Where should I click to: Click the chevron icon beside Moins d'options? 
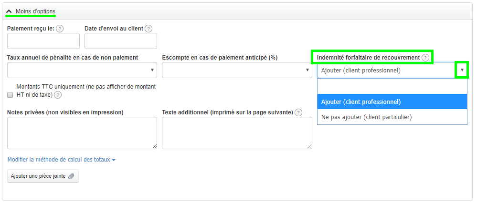9,11
